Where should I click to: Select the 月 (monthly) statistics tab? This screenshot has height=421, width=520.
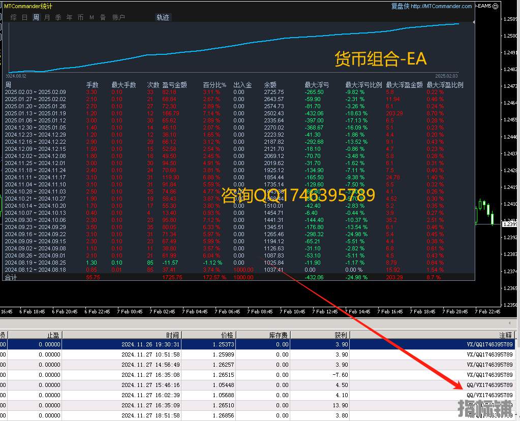coord(47,17)
